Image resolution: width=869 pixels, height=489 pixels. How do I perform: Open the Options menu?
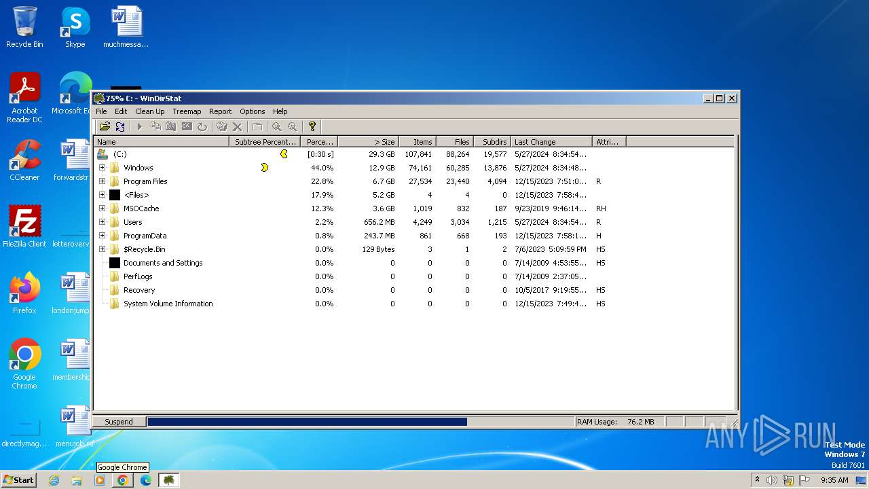[x=252, y=111]
